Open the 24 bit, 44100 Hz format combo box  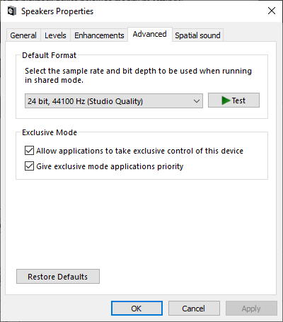(x=114, y=101)
